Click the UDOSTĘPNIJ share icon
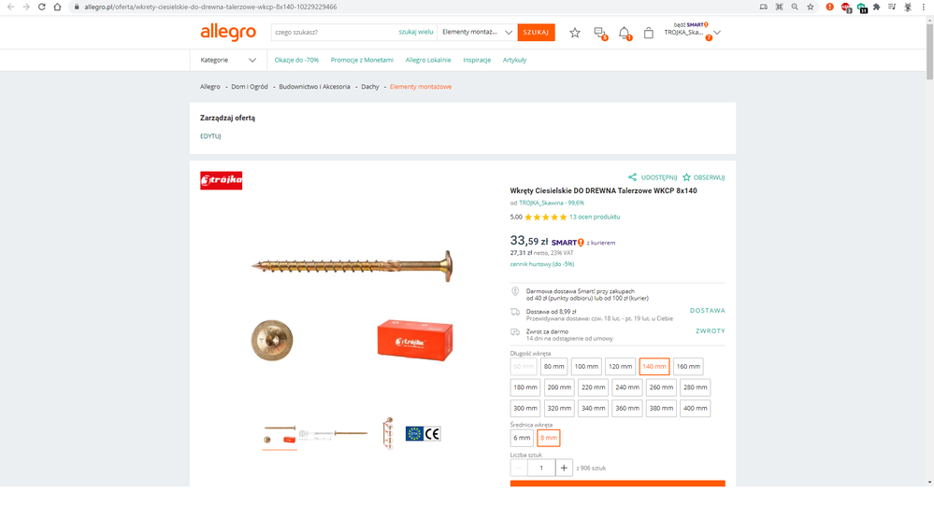Image resolution: width=934 pixels, height=505 pixels. 632,177
